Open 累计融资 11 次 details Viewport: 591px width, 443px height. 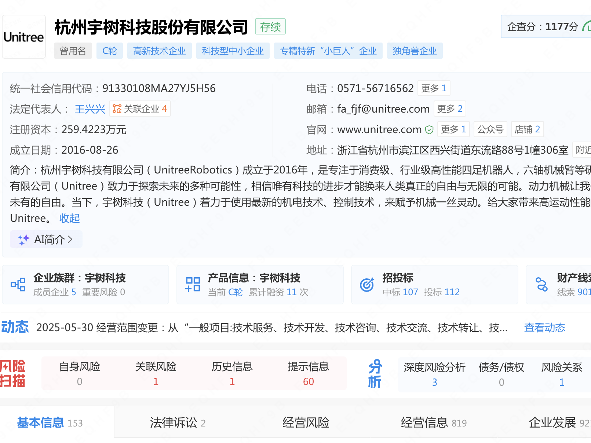coord(278,292)
